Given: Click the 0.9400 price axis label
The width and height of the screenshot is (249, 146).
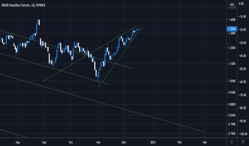Looking at the screenshot, I should pos(232,92).
